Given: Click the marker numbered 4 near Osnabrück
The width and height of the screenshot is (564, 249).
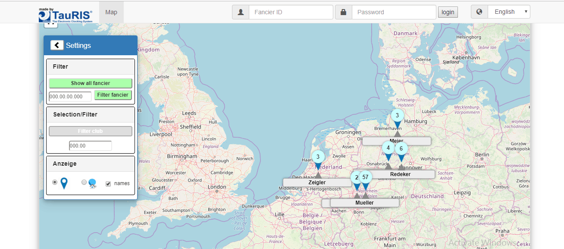Looking at the screenshot, I should 388,148.
